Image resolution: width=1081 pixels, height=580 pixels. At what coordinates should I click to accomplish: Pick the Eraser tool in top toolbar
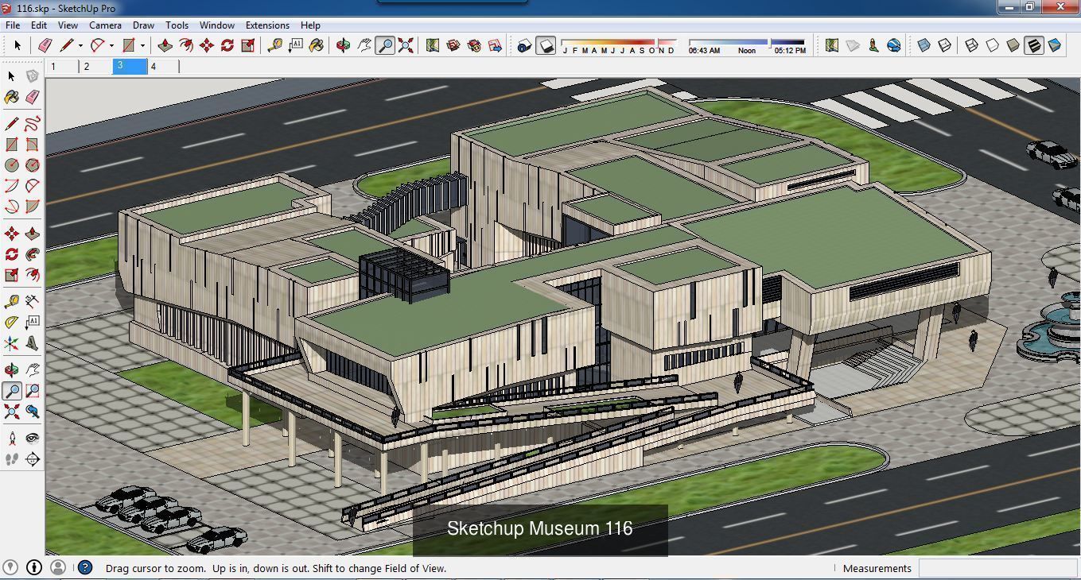click(x=44, y=45)
